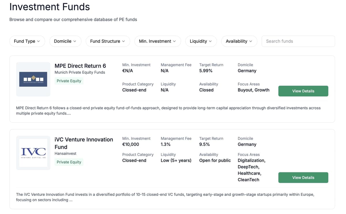Screen dimensions: 346x214
Task: Open the Fund Structure dropdown
Action: coord(108,41)
